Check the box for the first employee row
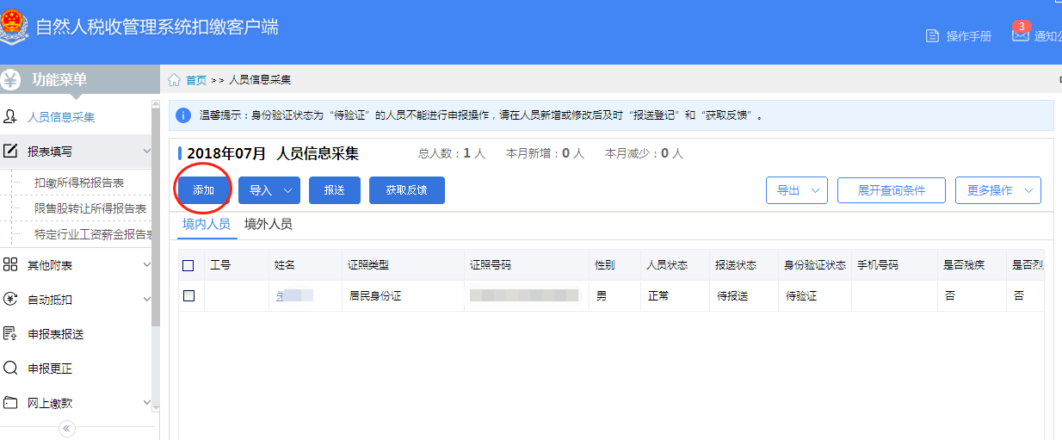 point(188,295)
